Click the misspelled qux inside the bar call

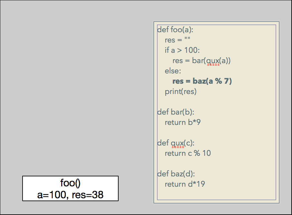point(213,61)
